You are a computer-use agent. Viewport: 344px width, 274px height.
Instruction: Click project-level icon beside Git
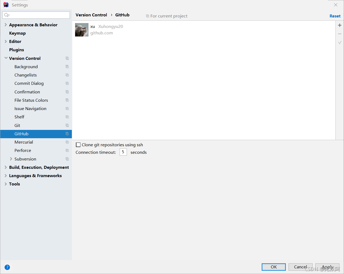click(x=67, y=125)
